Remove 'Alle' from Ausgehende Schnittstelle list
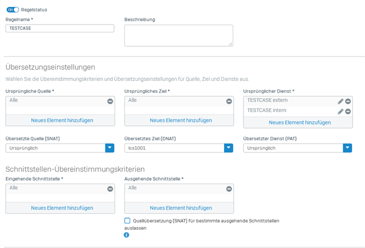Screen dimensions: 365x248 pos(229,189)
